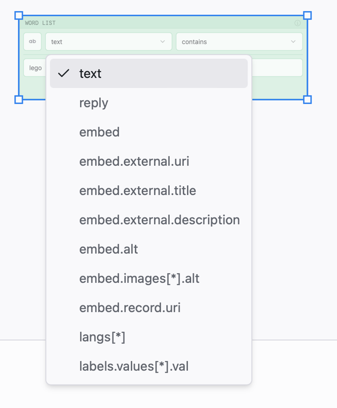Select the 'reply' option
The width and height of the screenshot is (337, 408).
pos(149,103)
